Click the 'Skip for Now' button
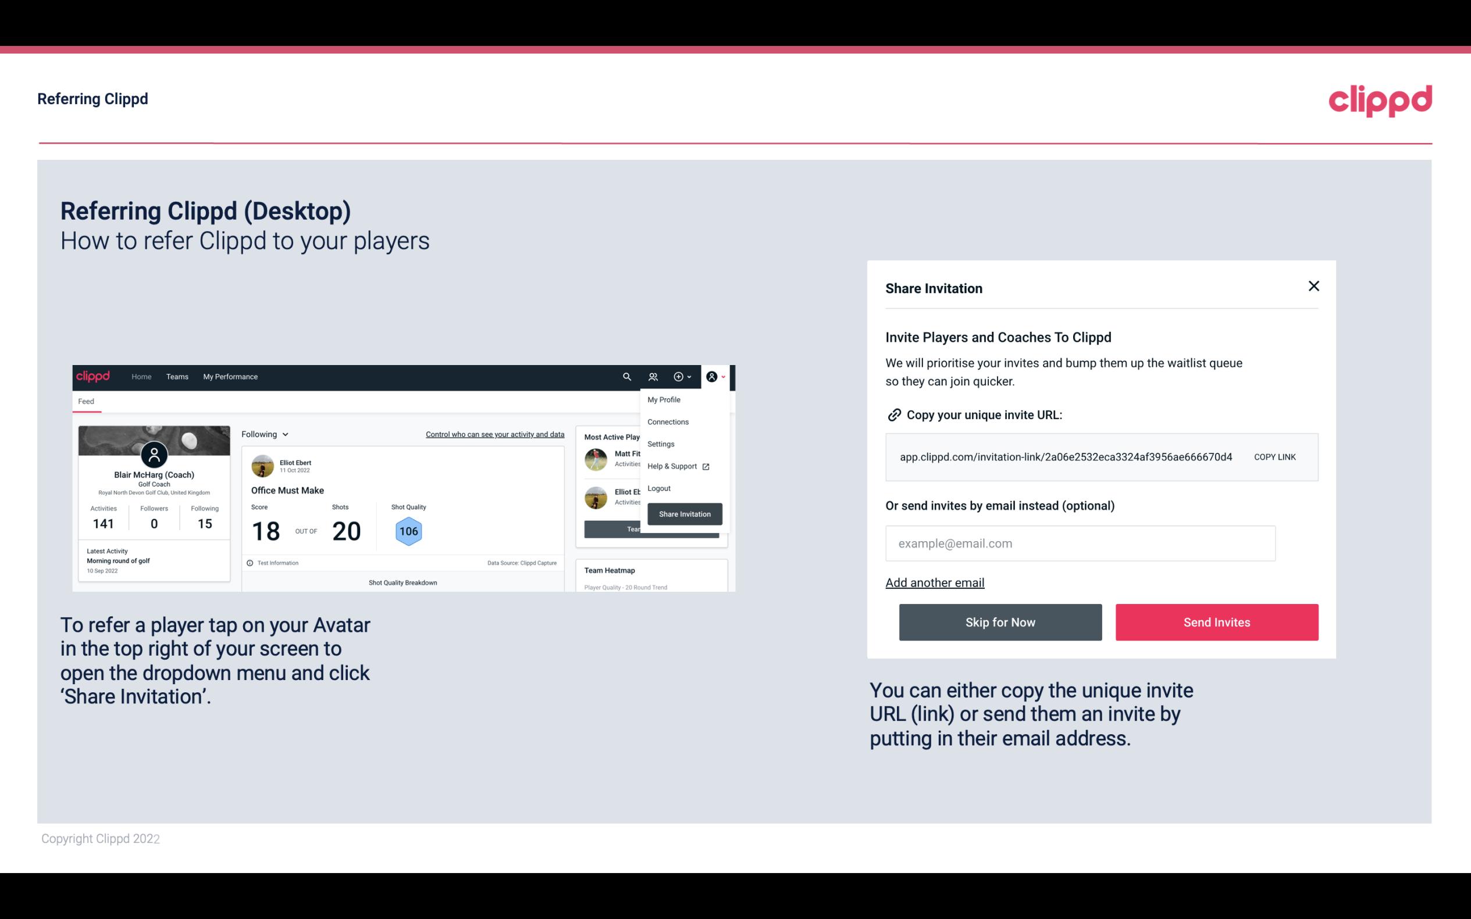1471x919 pixels. pos(1000,621)
